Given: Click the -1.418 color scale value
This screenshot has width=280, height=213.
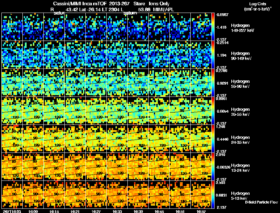Looking at the screenshot, I should tap(221, 27).
